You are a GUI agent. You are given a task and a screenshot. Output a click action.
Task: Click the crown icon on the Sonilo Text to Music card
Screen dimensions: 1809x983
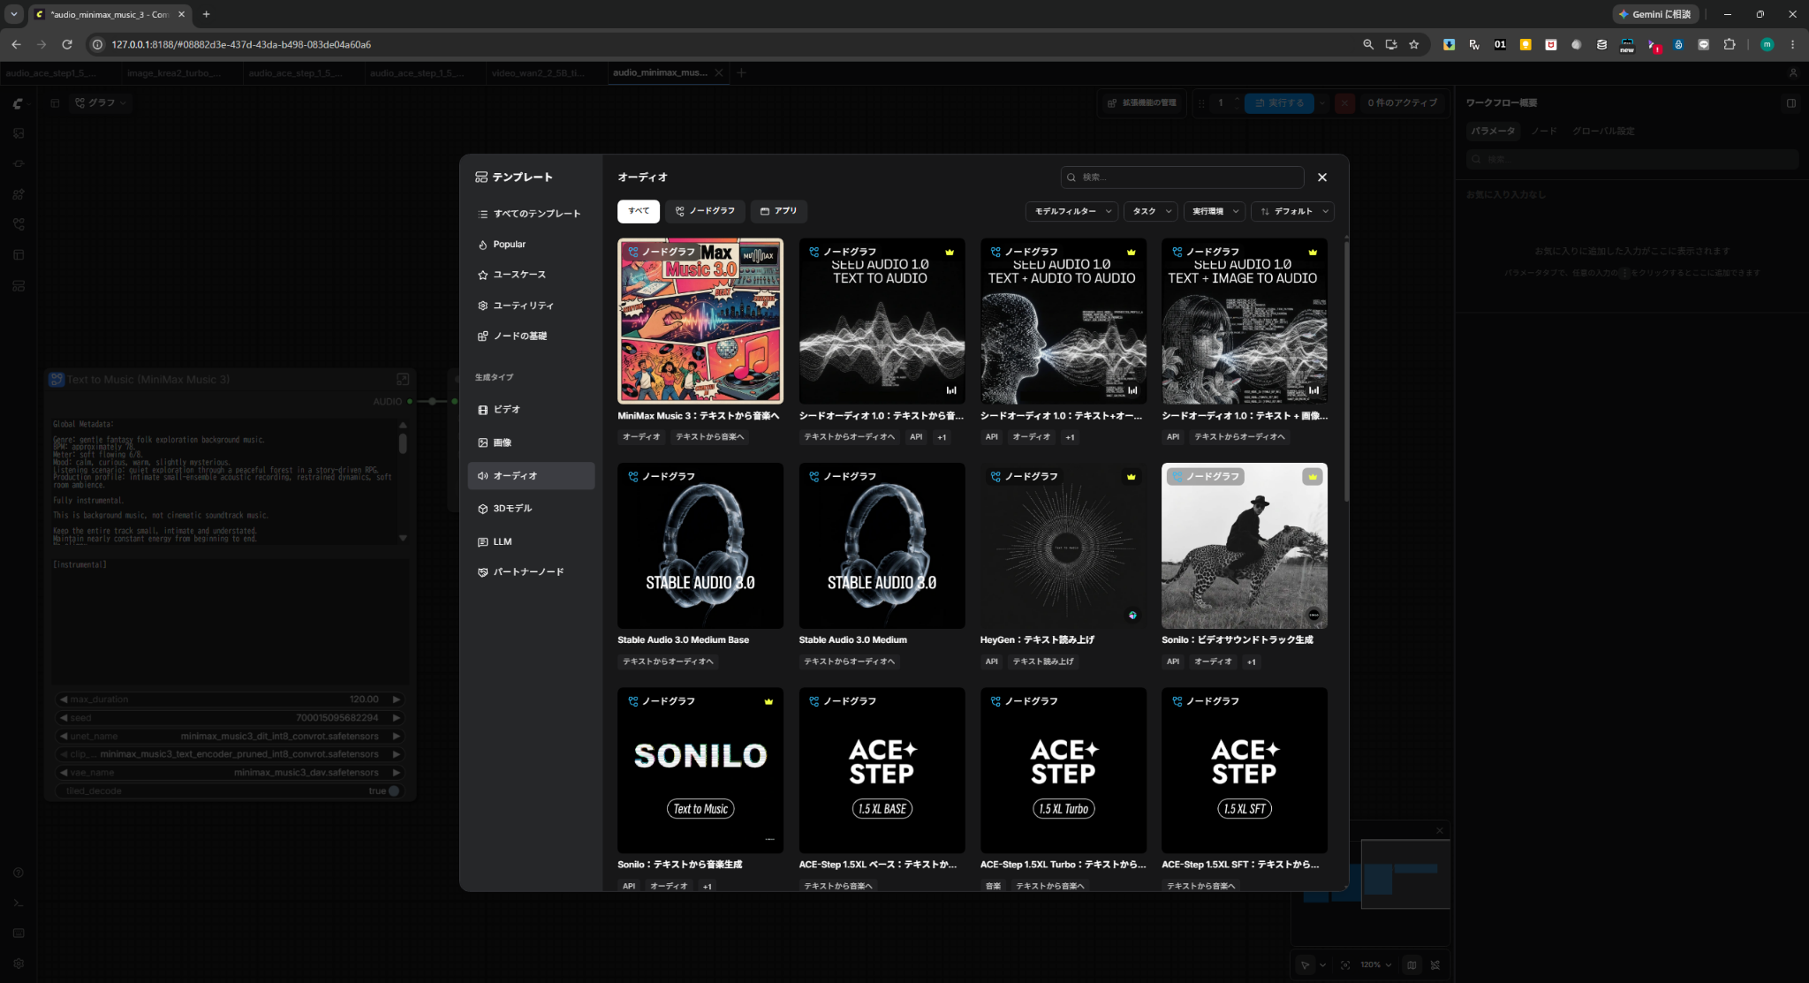768,701
